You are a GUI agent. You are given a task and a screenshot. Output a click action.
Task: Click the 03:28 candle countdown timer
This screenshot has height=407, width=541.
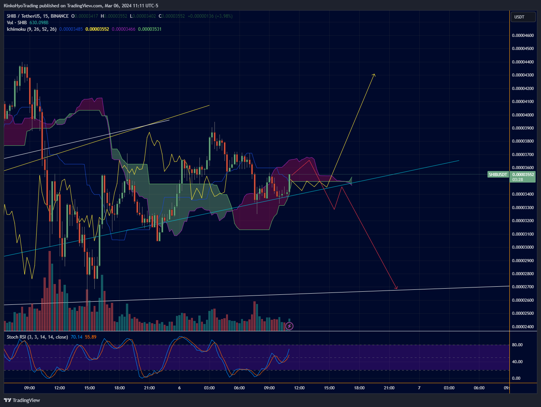pyautogui.click(x=518, y=179)
